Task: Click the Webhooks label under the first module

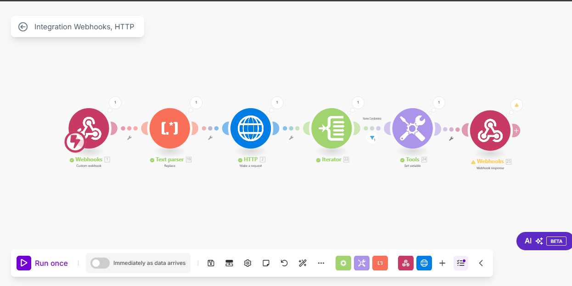Action: pos(89,159)
